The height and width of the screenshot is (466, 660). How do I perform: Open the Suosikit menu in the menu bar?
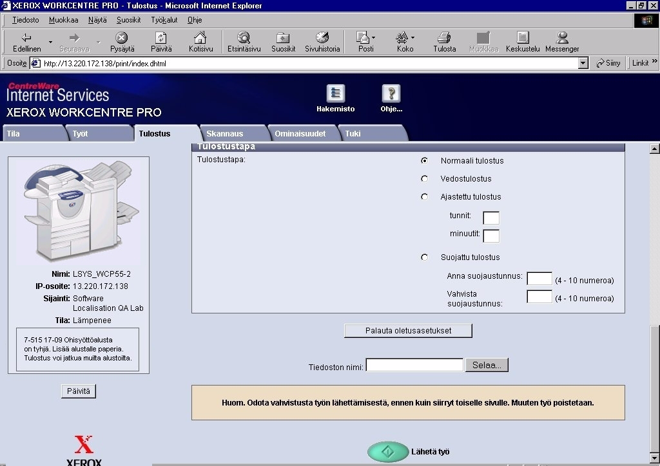(128, 20)
